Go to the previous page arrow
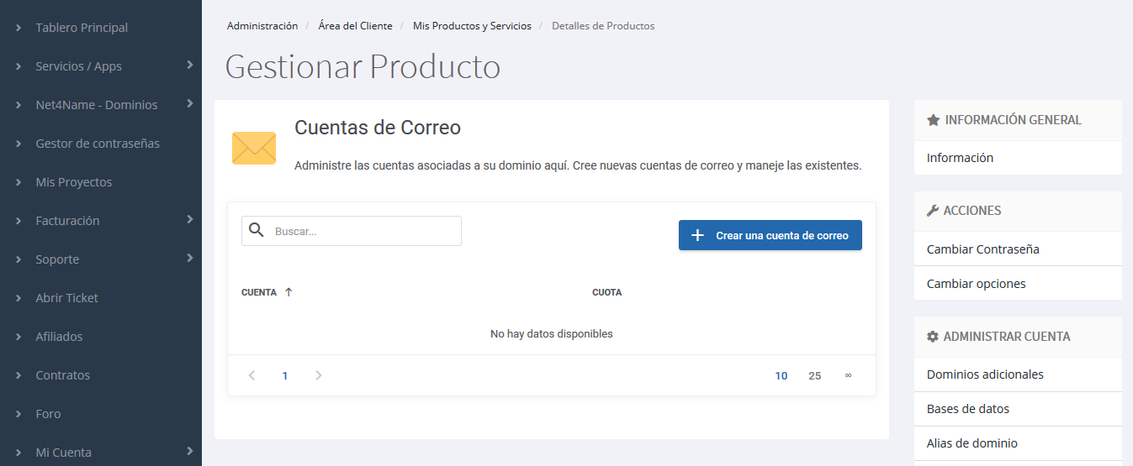1133x466 pixels. click(x=251, y=375)
